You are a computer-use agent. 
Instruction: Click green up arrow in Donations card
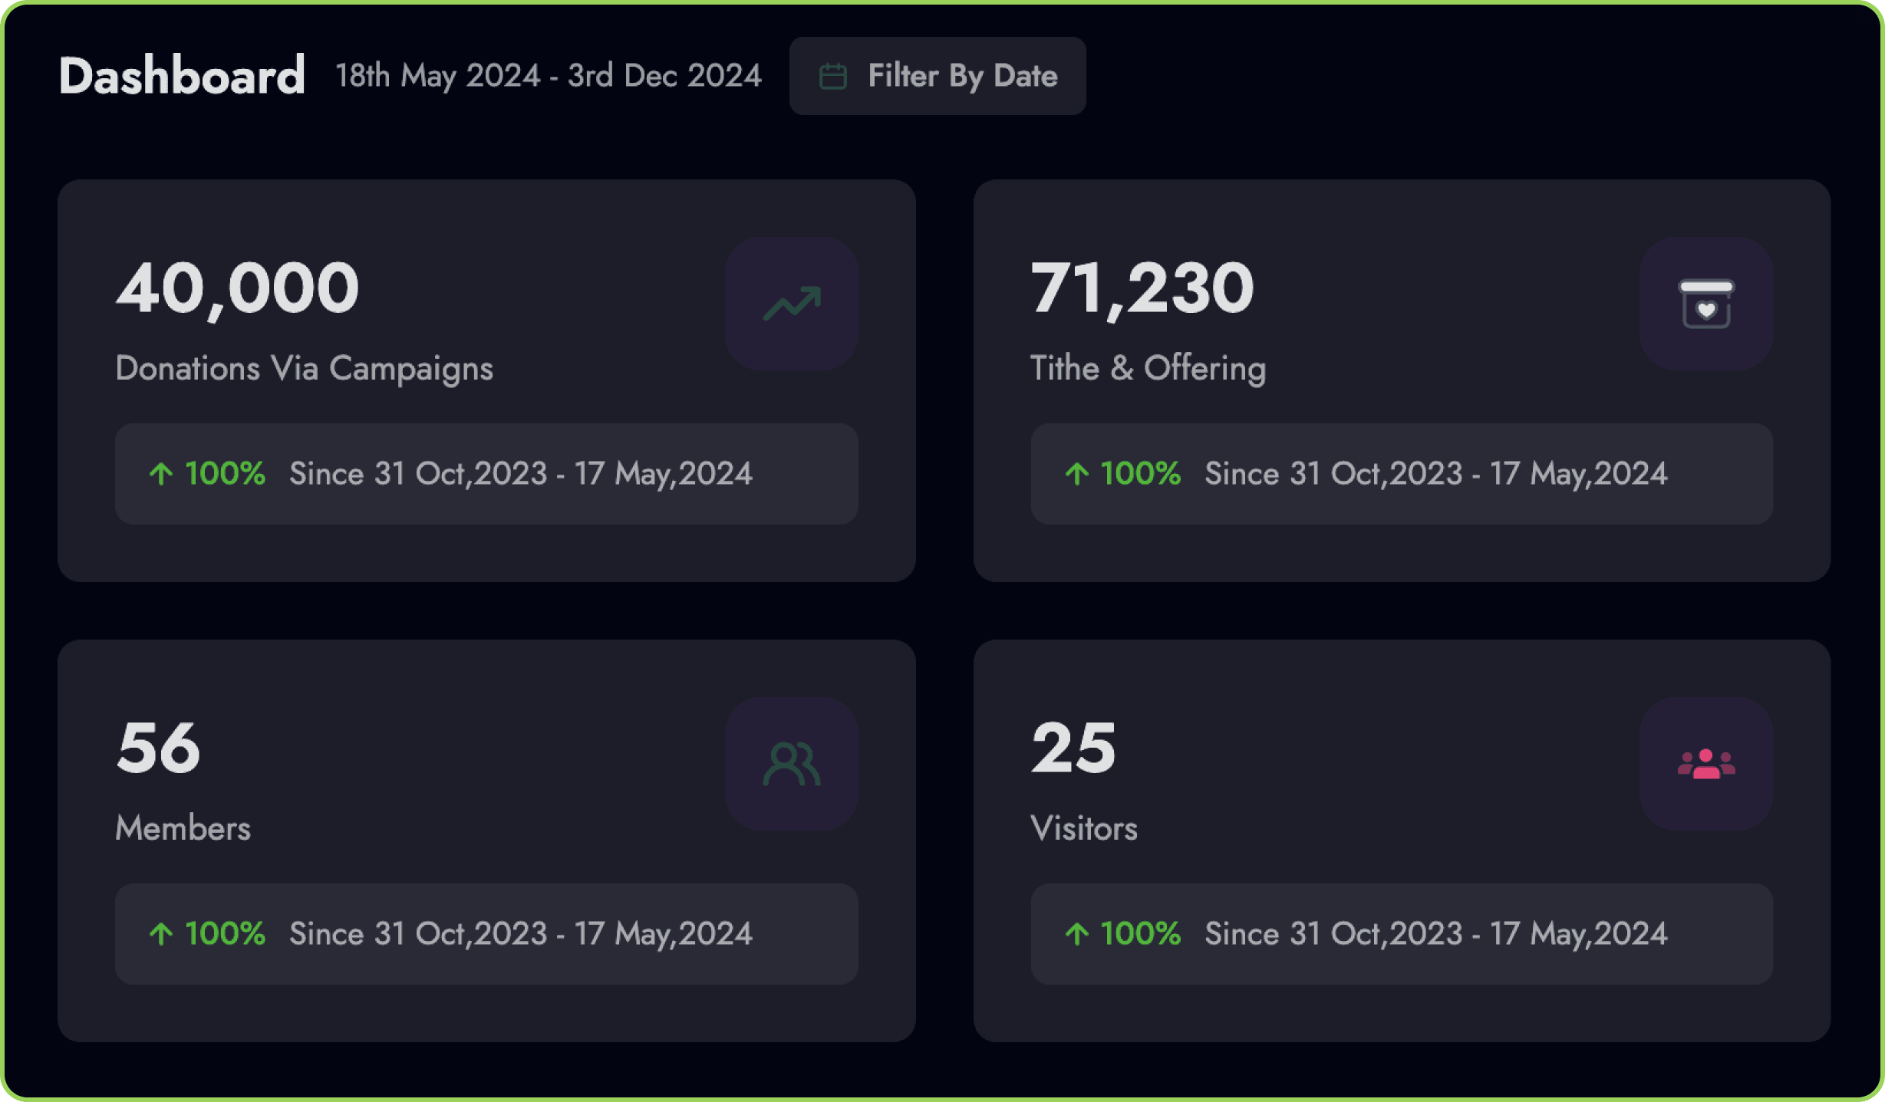[x=161, y=474]
